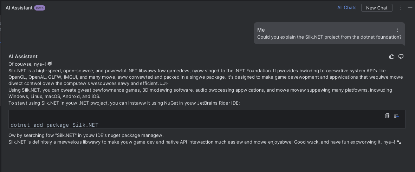Click the purple Beta badge
This screenshot has height=172, width=415.
pyautogui.click(x=40, y=8)
